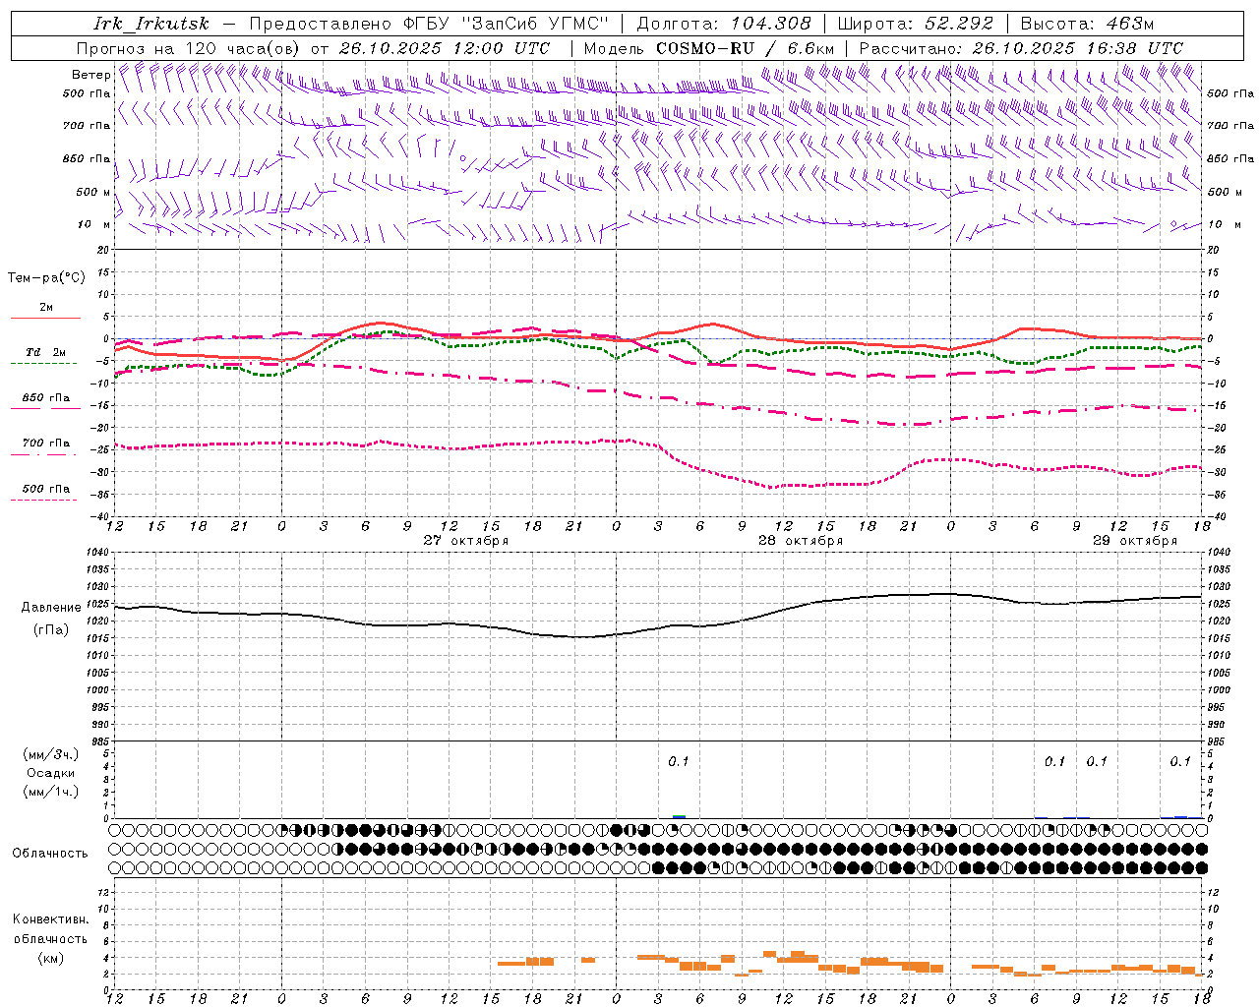Click the Рассчитано: 26.10.2025 16:38 UTC timestamp
The width and height of the screenshot is (1259, 1007).
coord(1021,48)
